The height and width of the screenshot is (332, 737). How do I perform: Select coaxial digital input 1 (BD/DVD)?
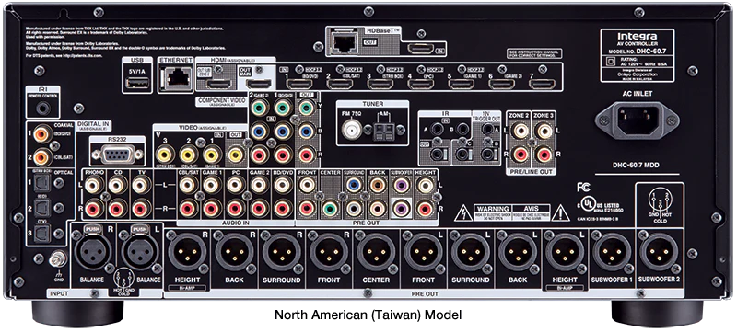[x=42, y=134]
